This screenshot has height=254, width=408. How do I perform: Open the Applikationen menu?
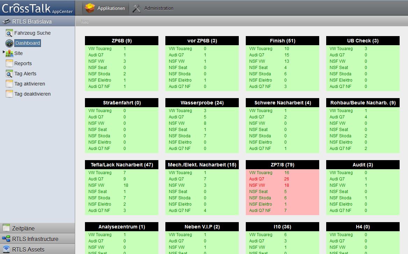[105, 8]
